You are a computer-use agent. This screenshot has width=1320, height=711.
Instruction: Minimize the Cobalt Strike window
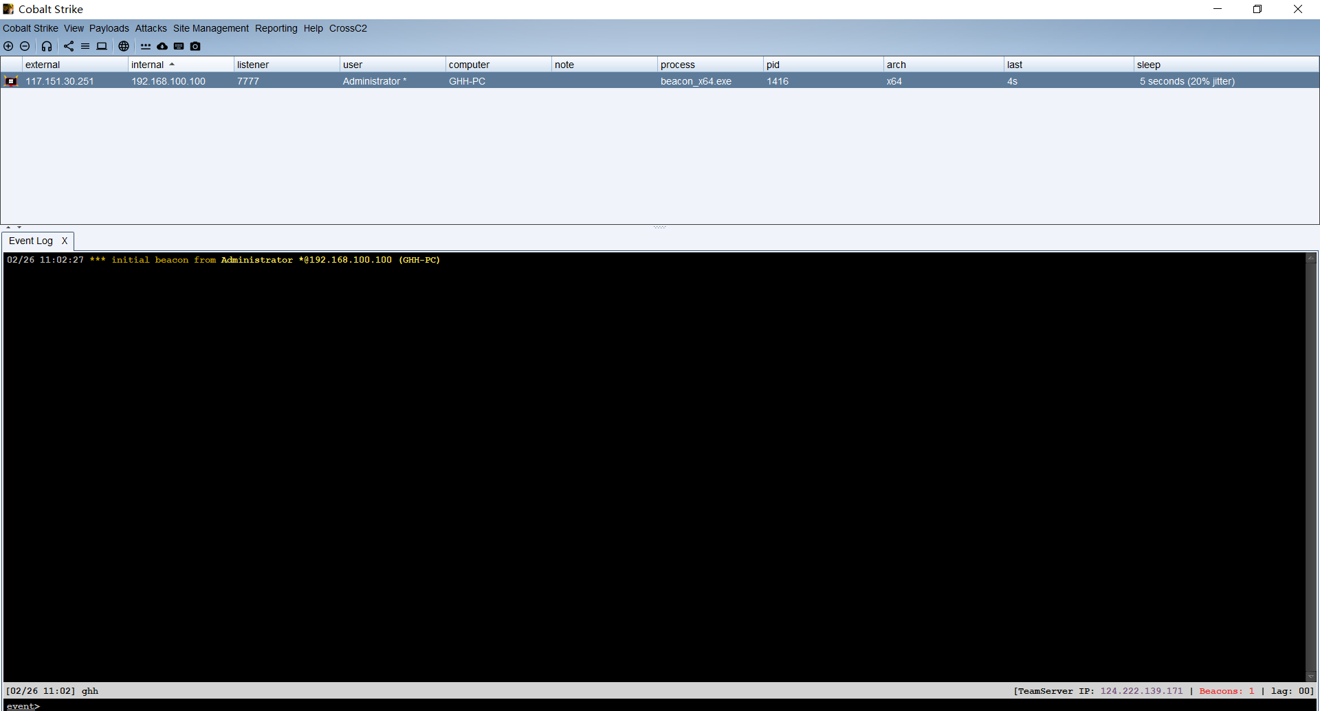click(x=1218, y=9)
